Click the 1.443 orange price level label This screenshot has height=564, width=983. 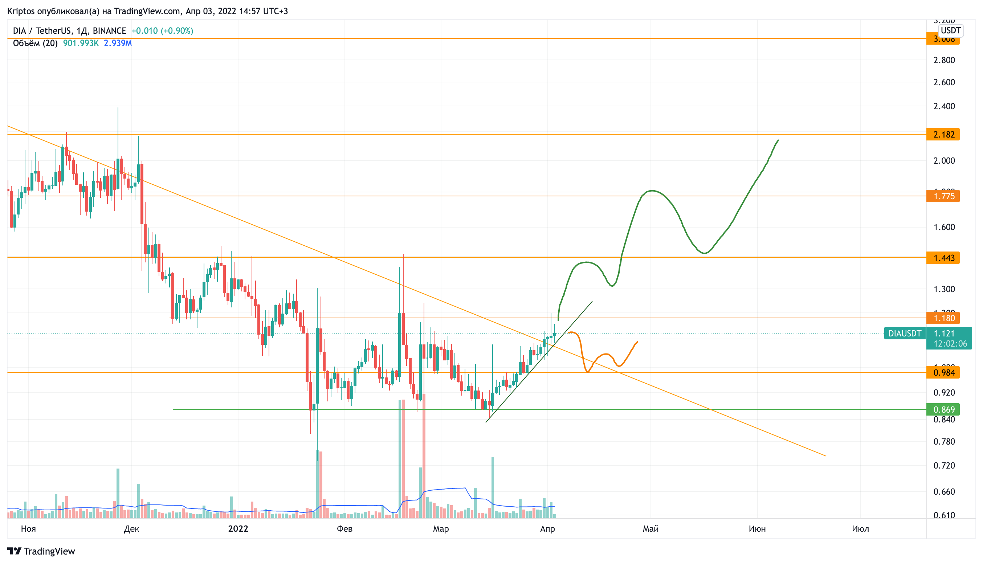(x=943, y=258)
